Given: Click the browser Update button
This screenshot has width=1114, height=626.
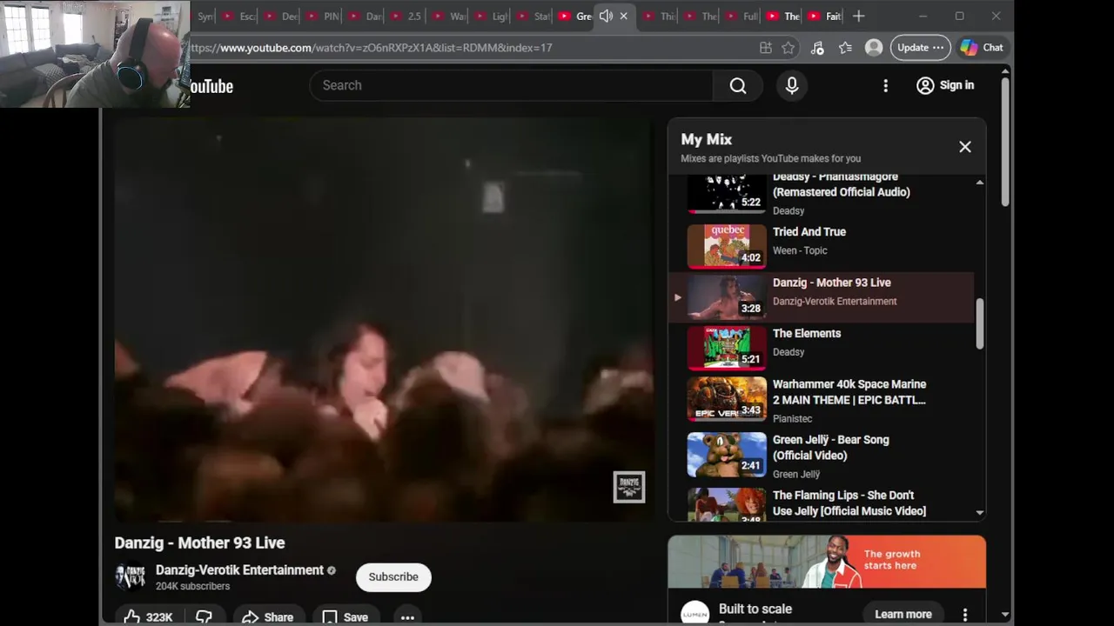Looking at the screenshot, I should click(x=920, y=48).
